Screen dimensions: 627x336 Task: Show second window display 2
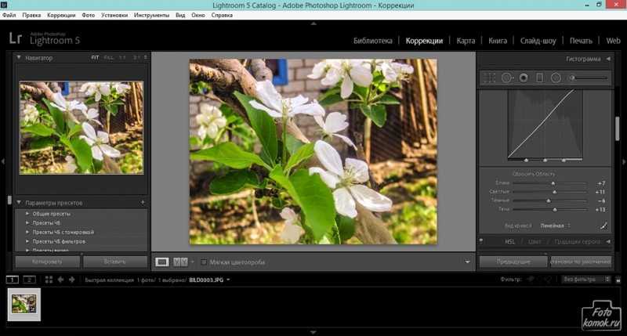(x=29, y=280)
